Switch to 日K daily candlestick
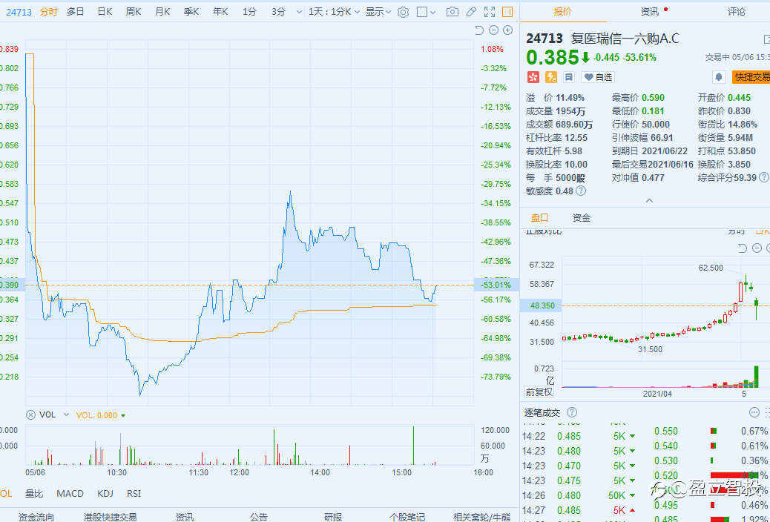 pyautogui.click(x=105, y=12)
